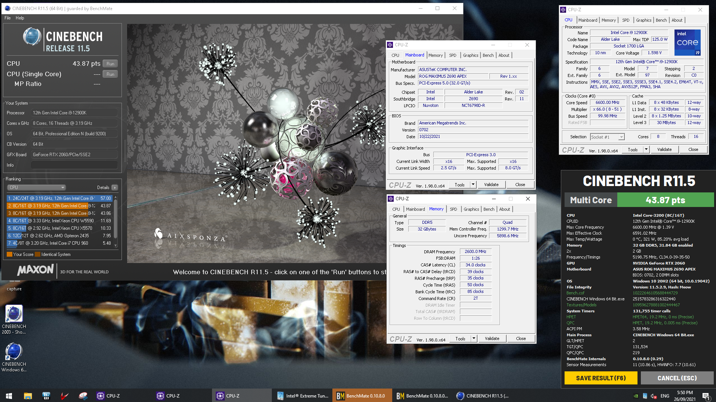Click CANCEL (ESC) in BenchMate panel
This screenshot has height=402, width=716.
pos(677,378)
